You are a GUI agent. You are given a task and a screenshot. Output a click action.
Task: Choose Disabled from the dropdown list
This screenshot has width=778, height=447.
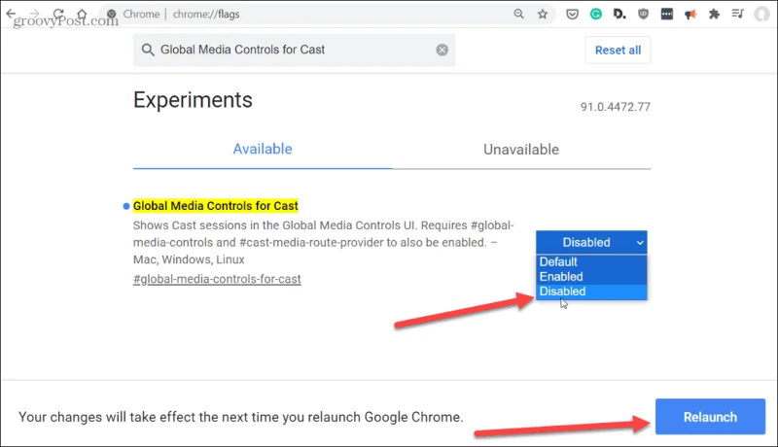click(x=591, y=292)
